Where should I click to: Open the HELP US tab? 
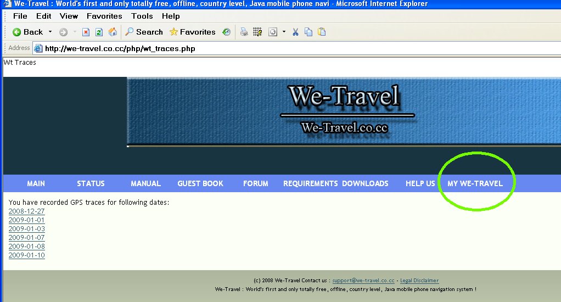[420, 183]
